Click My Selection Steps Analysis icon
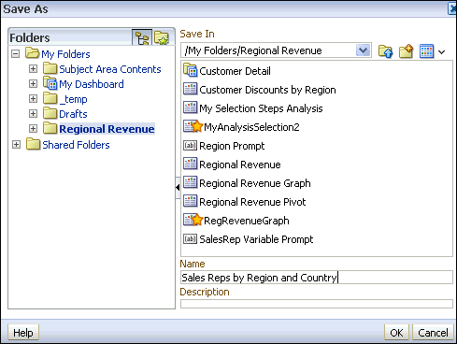The width and height of the screenshot is (457, 344). pyautogui.click(x=190, y=107)
